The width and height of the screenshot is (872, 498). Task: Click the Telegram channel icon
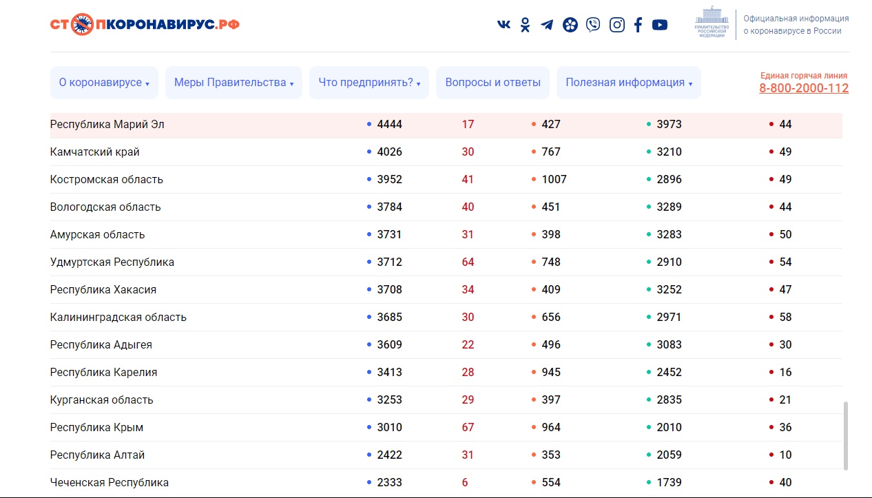547,25
